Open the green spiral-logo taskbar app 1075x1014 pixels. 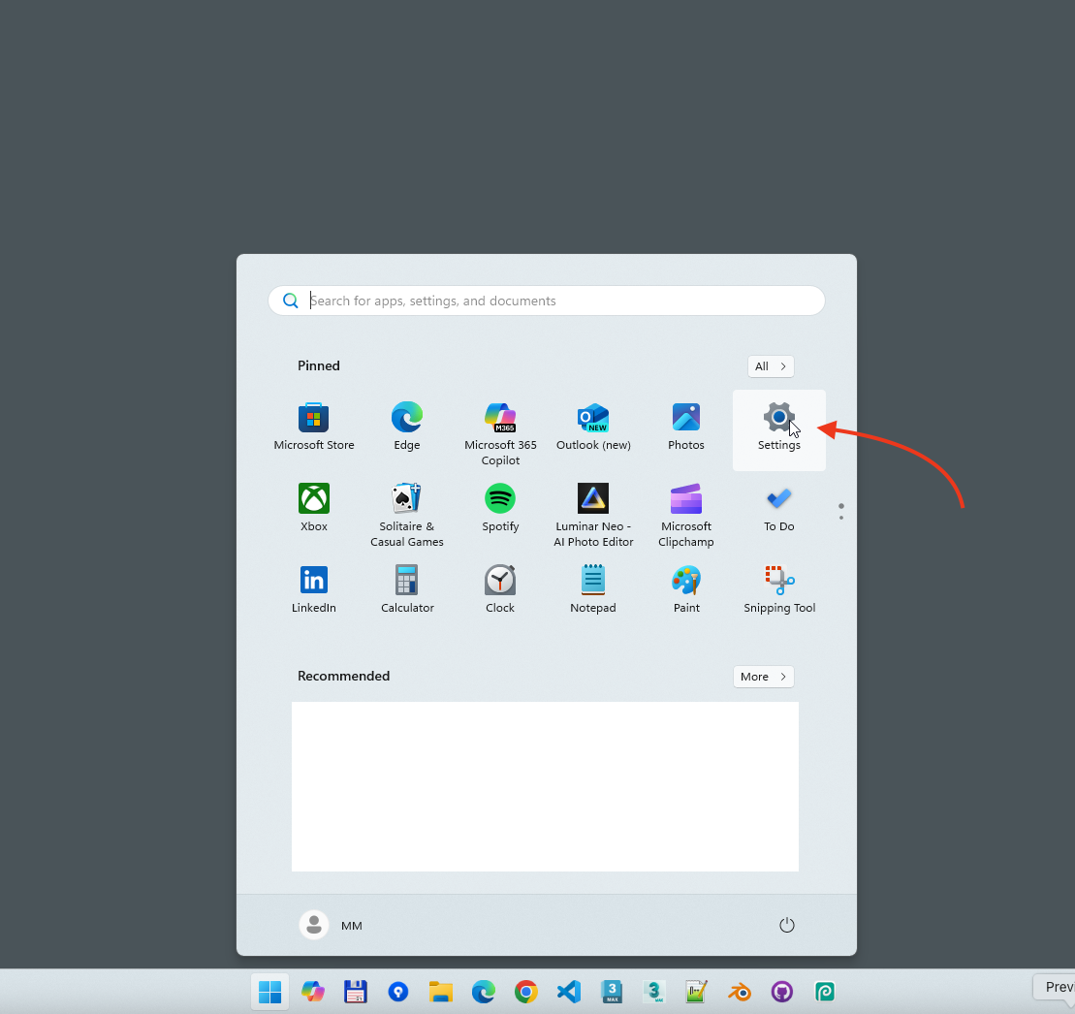point(825,992)
